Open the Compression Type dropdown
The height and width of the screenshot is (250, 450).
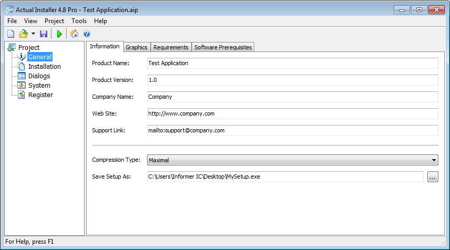[292, 160]
